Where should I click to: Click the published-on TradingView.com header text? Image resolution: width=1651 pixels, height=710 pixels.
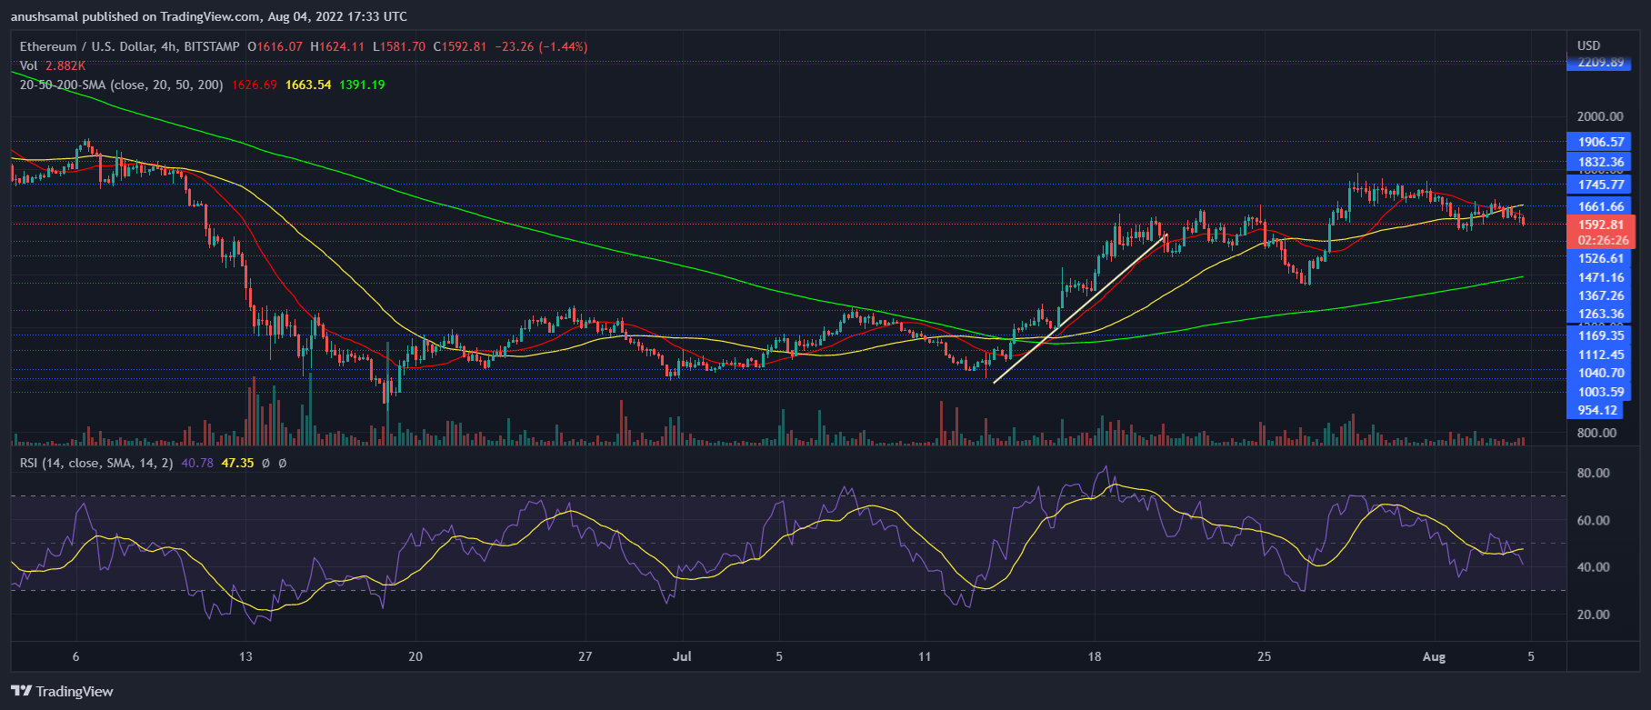(x=208, y=16)
